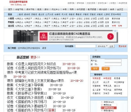Screen dimensions: 131x112
Task: Open 万年历 in 常用专栏
Action: point(106,94)
